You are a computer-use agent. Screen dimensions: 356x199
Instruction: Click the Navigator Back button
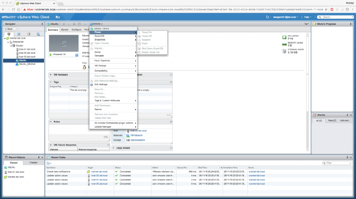tap(9, 29)
